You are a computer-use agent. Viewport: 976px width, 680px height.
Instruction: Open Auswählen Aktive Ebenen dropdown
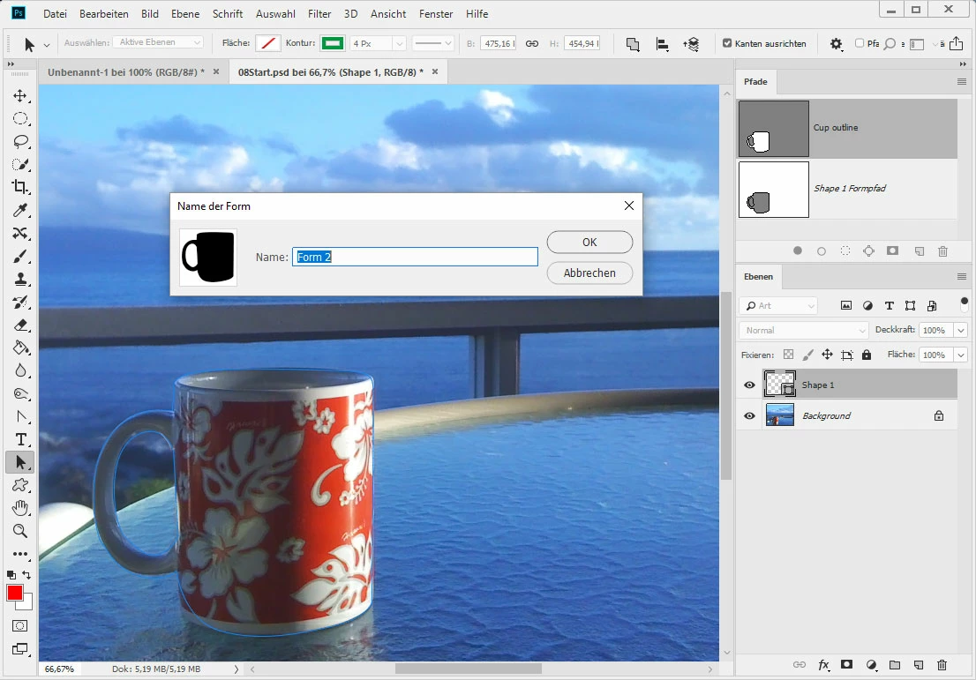(x=159, y=42)
